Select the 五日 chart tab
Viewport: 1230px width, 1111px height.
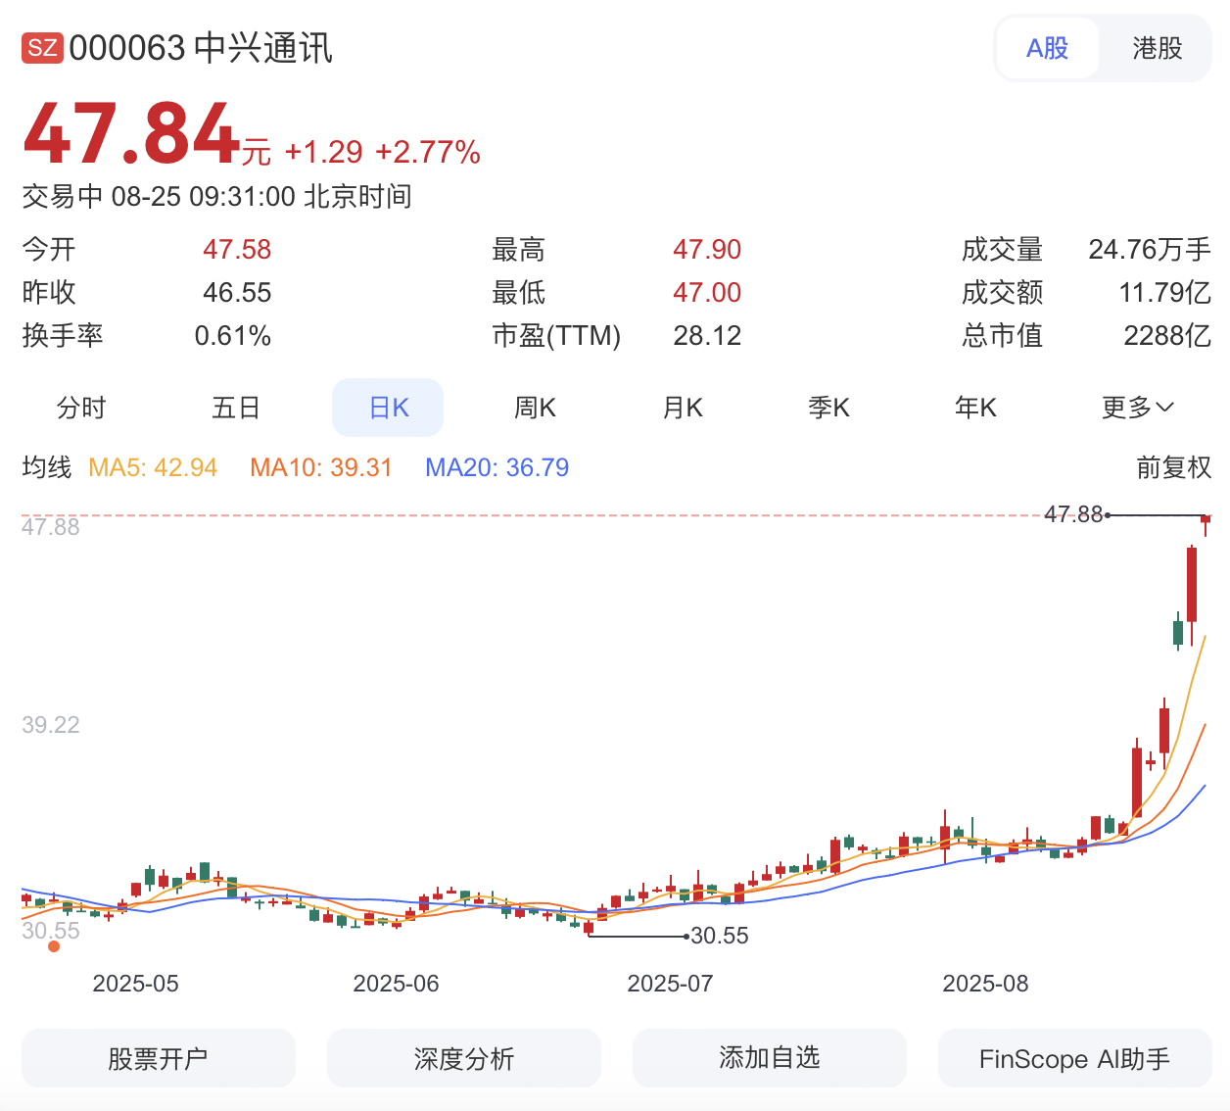236,408
